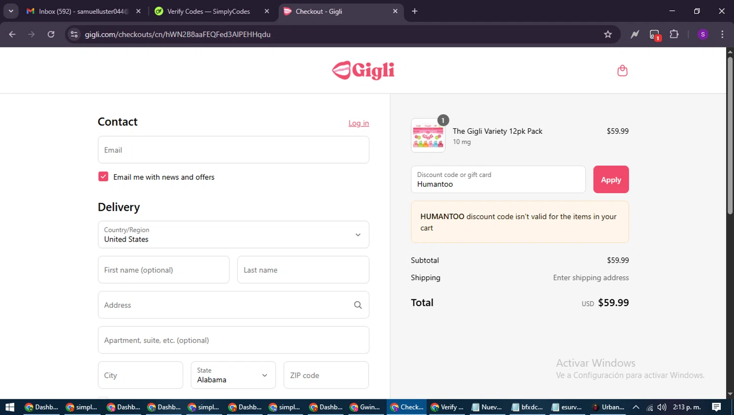Open the esurv... notepad taskbar item

(567, 407)
